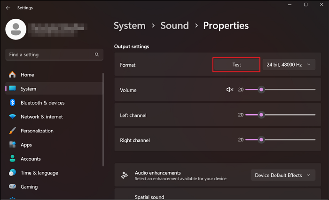Click the user profile avatar
This screenshot has width=329, height=200.
point(16,29)
